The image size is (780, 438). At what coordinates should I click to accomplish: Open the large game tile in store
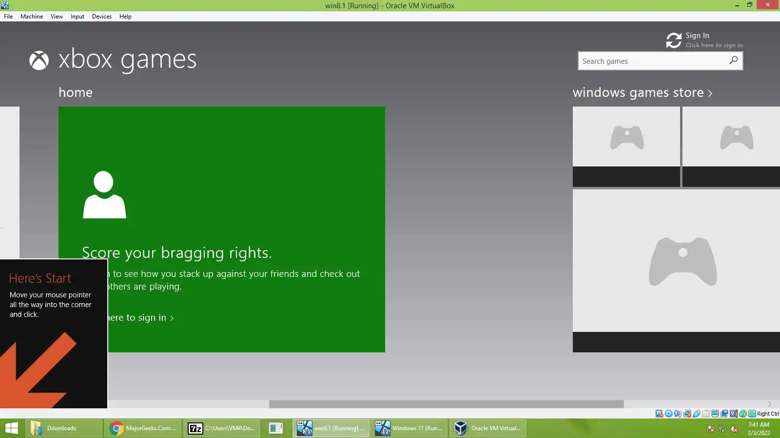coord(676,271)
